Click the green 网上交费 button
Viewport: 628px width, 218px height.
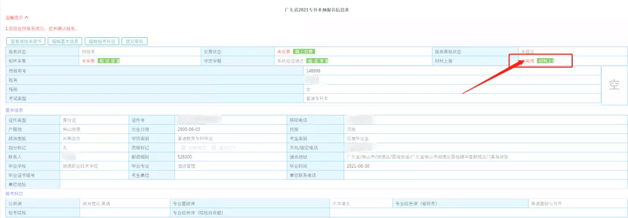(x=304, y=52)
